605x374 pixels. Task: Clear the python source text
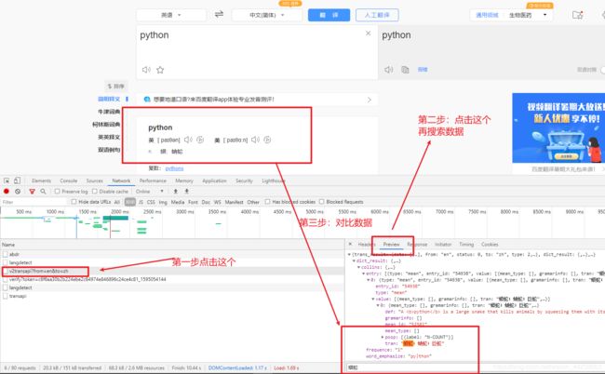point(368,33)
